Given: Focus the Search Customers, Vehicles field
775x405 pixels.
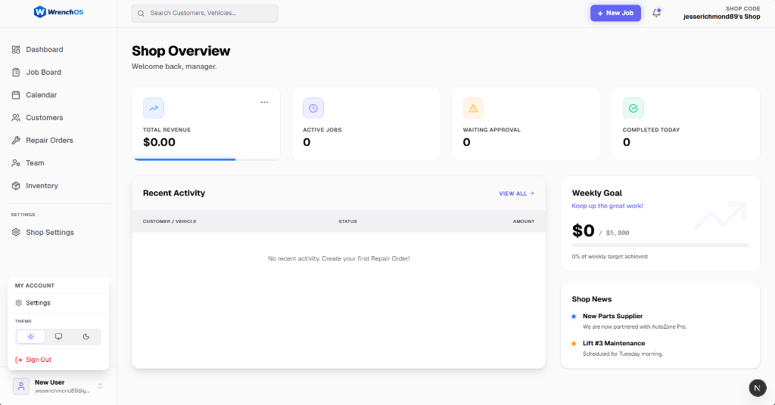Looking at the screenshot, I should pyautogui.click(x=204, y=13).
